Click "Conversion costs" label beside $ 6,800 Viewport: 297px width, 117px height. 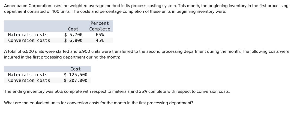point(29,40)
